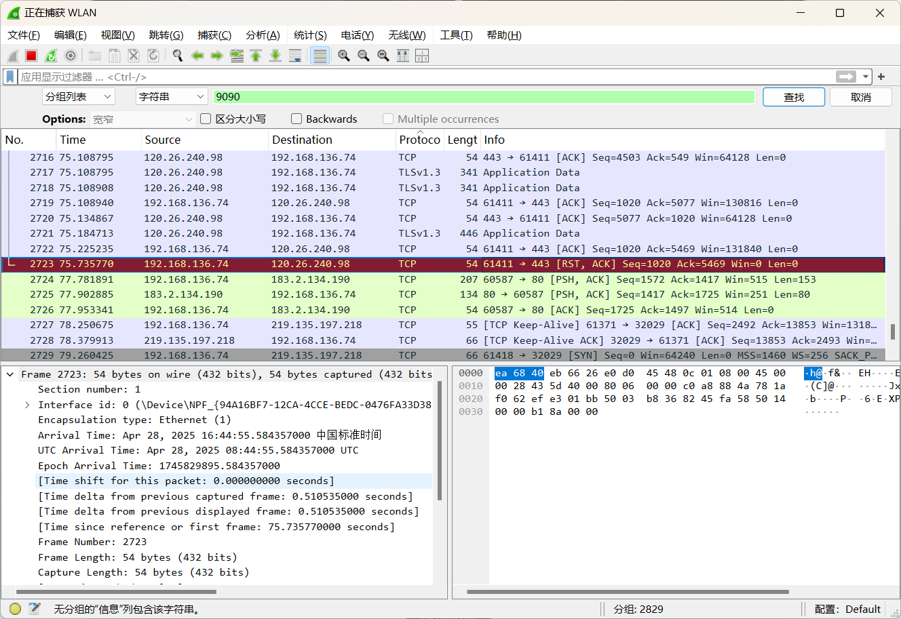Click the display filter input field
The image size is (901, 619).
[426, 77]
